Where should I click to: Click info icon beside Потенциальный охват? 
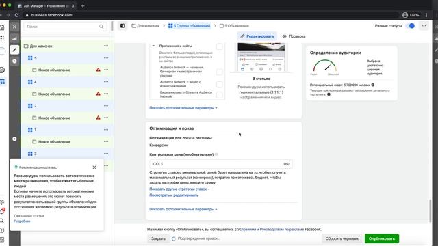[x=373, y=85]
